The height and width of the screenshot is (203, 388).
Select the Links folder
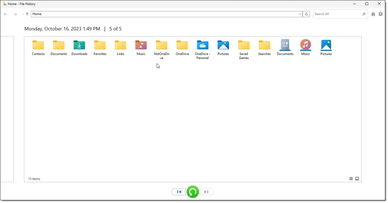pos(120,48)
